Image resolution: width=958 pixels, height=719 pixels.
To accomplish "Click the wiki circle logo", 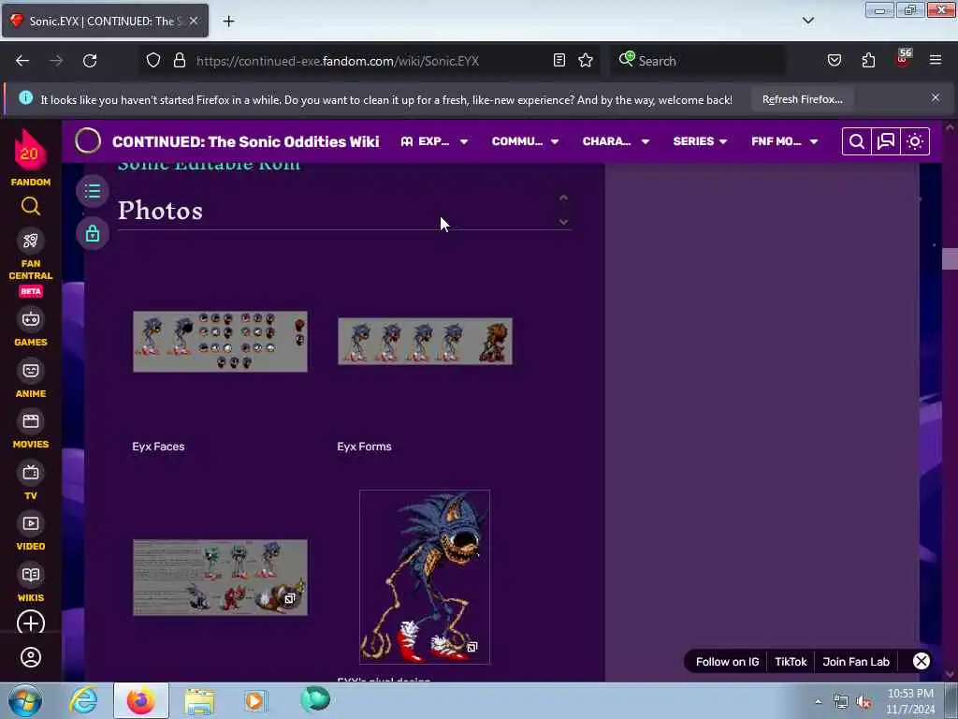I will pyautogui.click(x=88, y=141).
